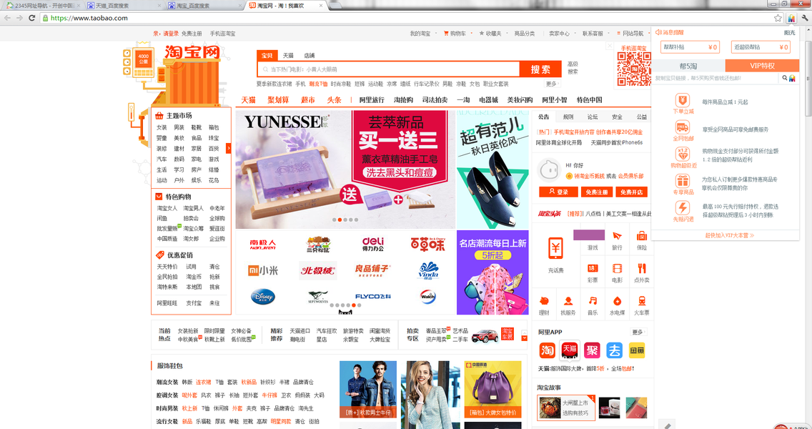The height and width of the screenshot is (429, 812).
Task: Bookmark page with the star icon
Action: 778,18
